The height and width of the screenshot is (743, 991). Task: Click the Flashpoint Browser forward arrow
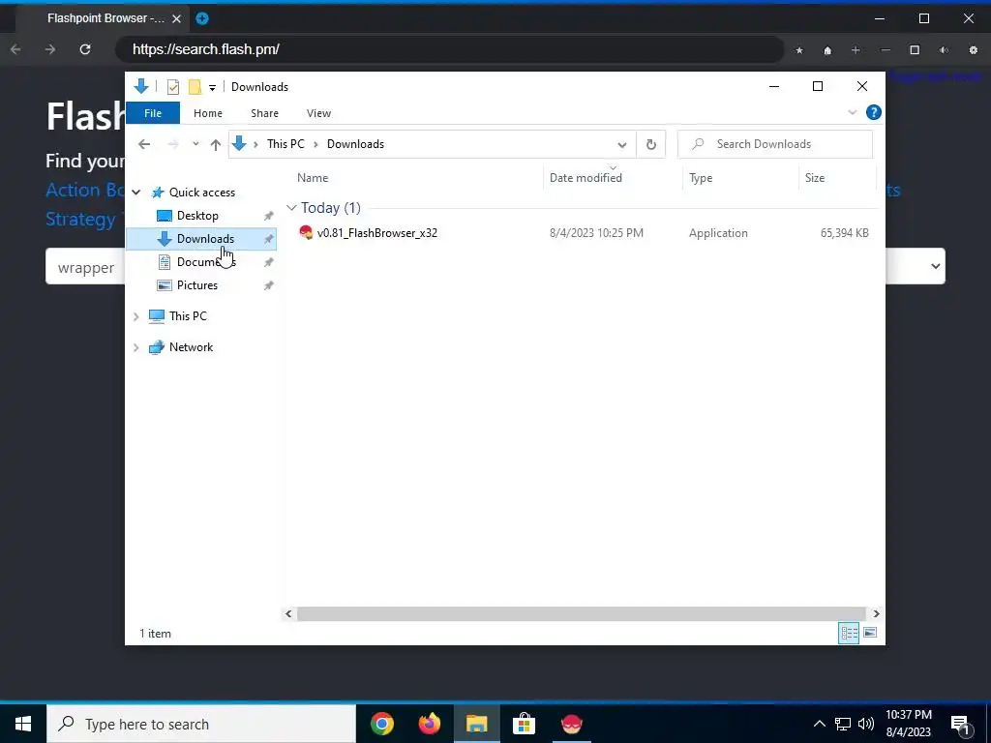coord(50,49)
